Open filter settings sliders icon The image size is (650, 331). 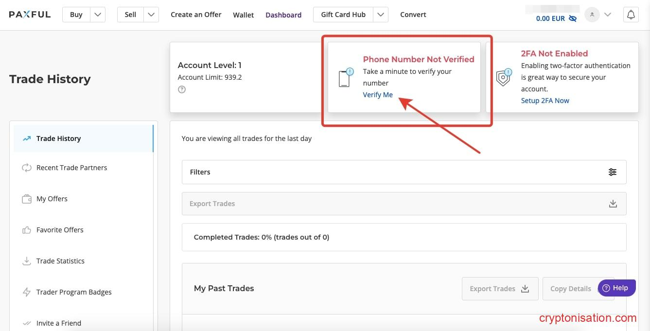tap(613, 172)
